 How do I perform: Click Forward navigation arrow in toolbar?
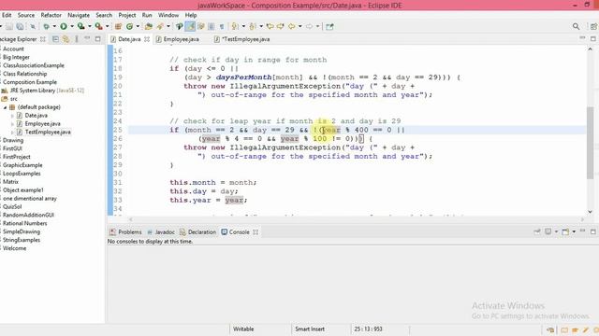pyautogui.click(x=309, y=26)
